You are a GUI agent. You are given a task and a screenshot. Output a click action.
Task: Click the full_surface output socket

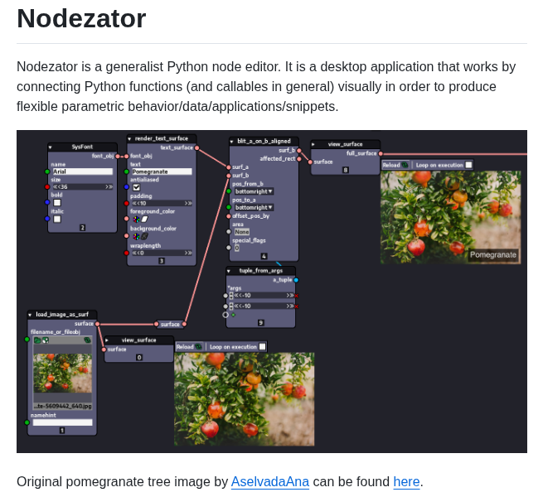point(381,154)
